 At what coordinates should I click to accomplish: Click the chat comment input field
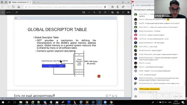click(x=148, y=92)
